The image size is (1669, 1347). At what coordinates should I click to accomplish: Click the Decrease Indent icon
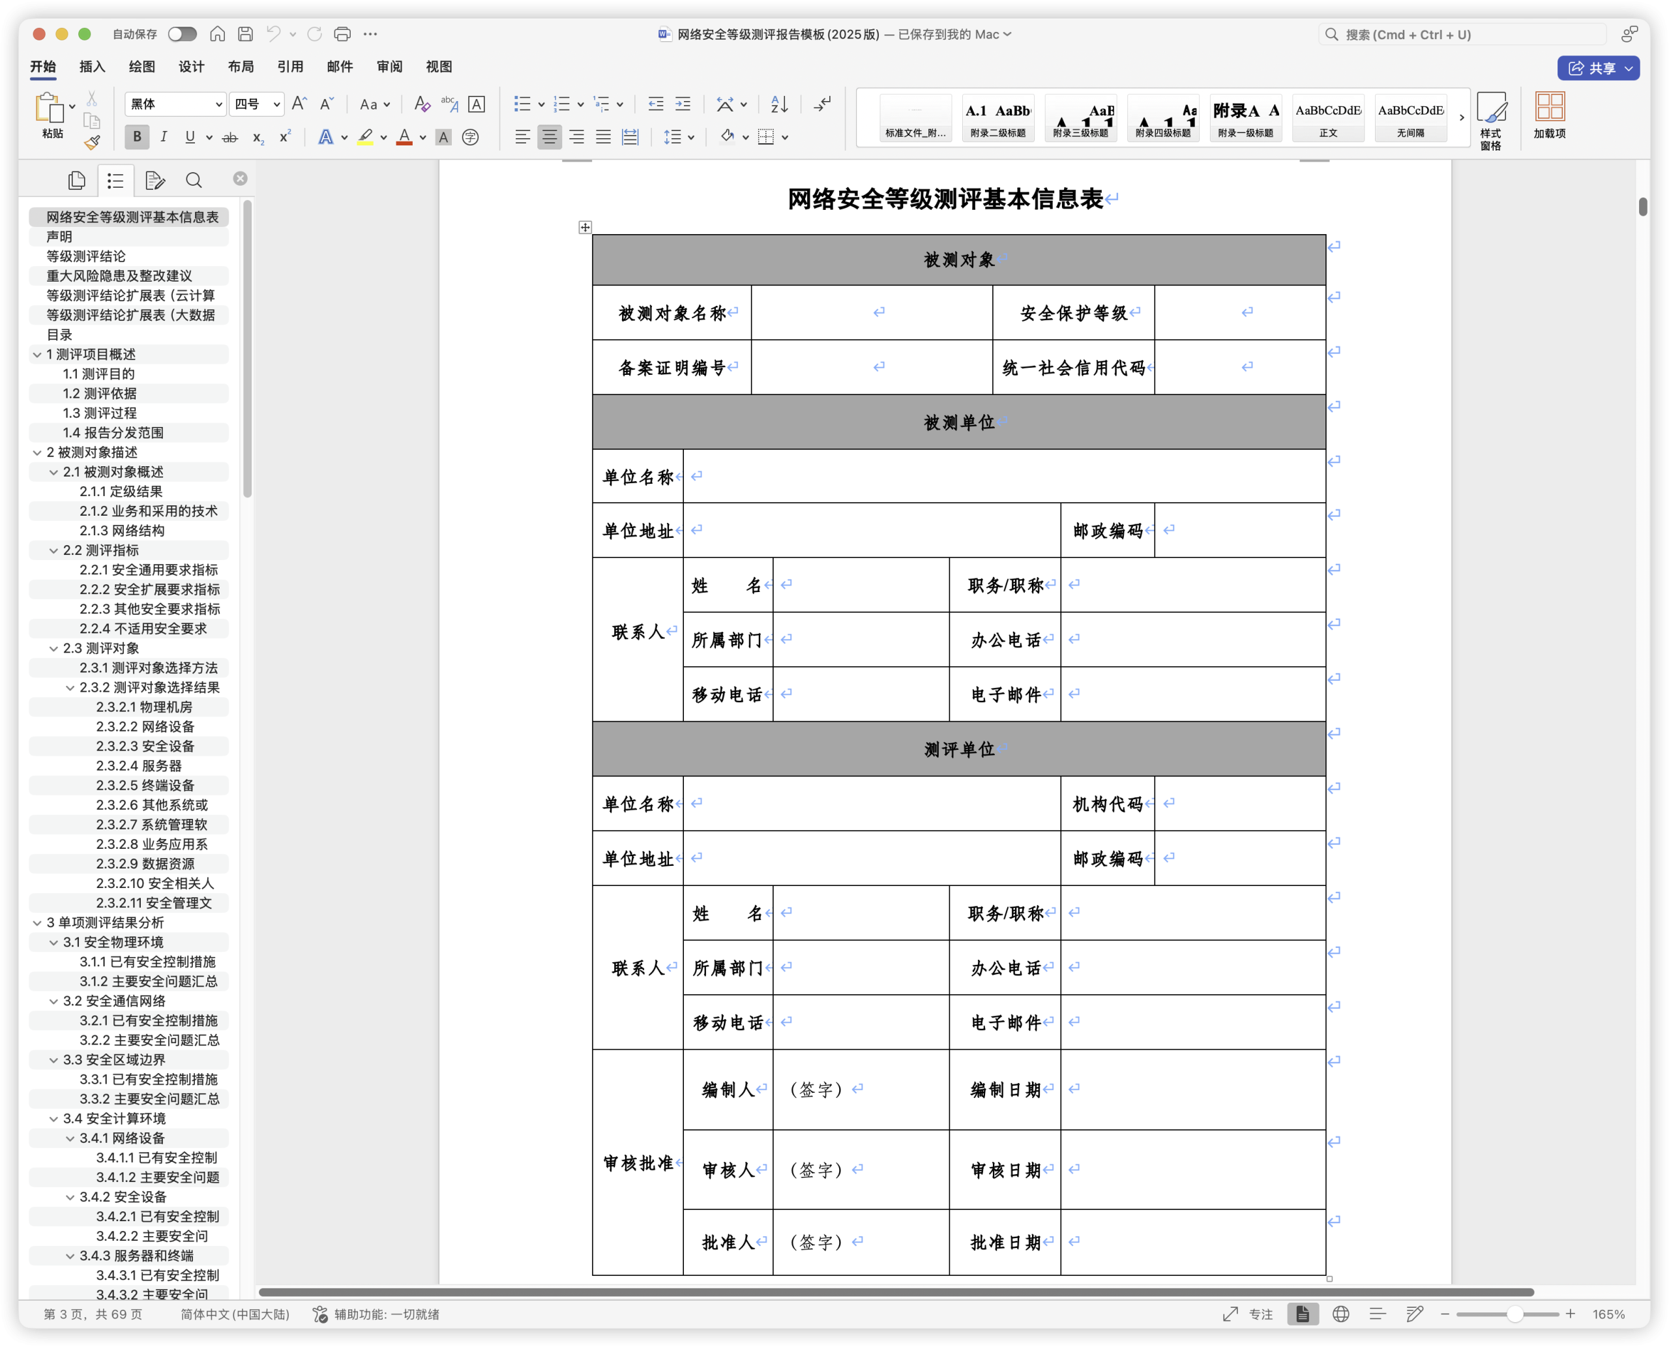656,104
